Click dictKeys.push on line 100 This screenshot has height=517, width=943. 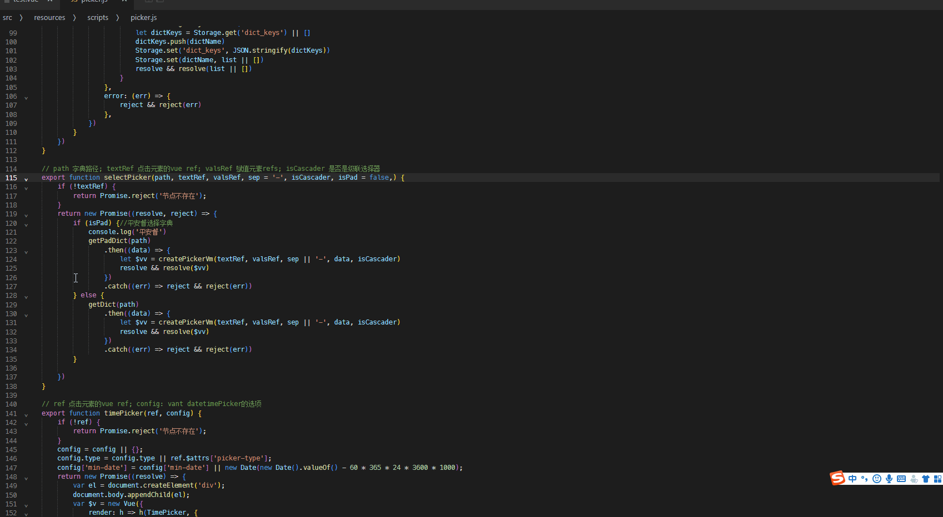[160, 42]
